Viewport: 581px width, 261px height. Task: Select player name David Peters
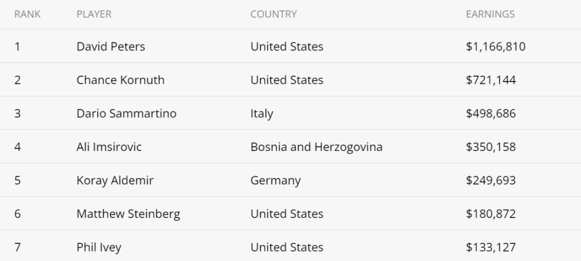(111, 47)
